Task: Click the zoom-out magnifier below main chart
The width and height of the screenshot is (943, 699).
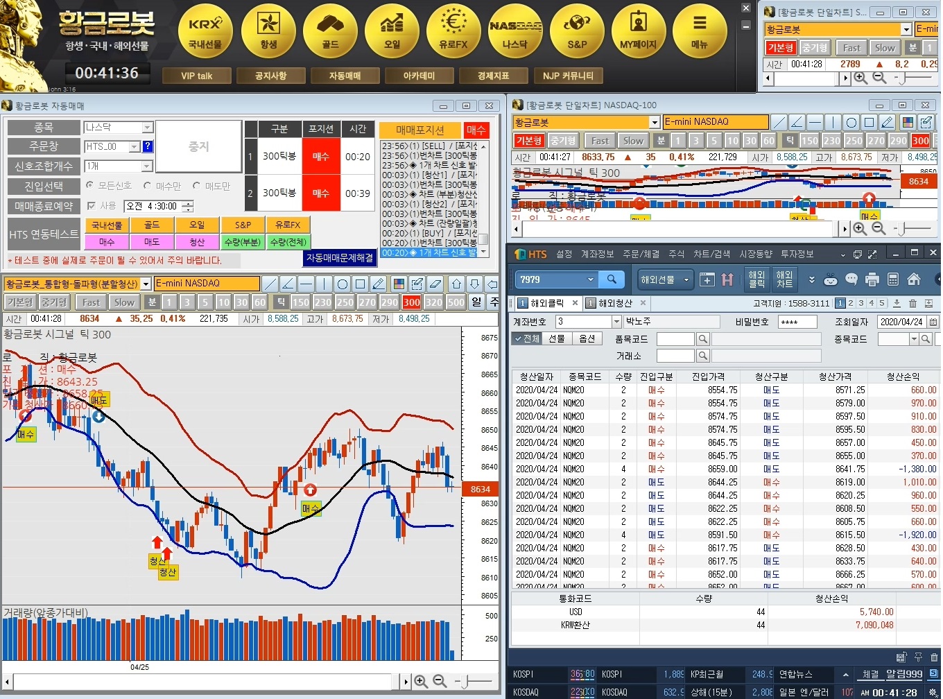Action: tap(440, 682)
